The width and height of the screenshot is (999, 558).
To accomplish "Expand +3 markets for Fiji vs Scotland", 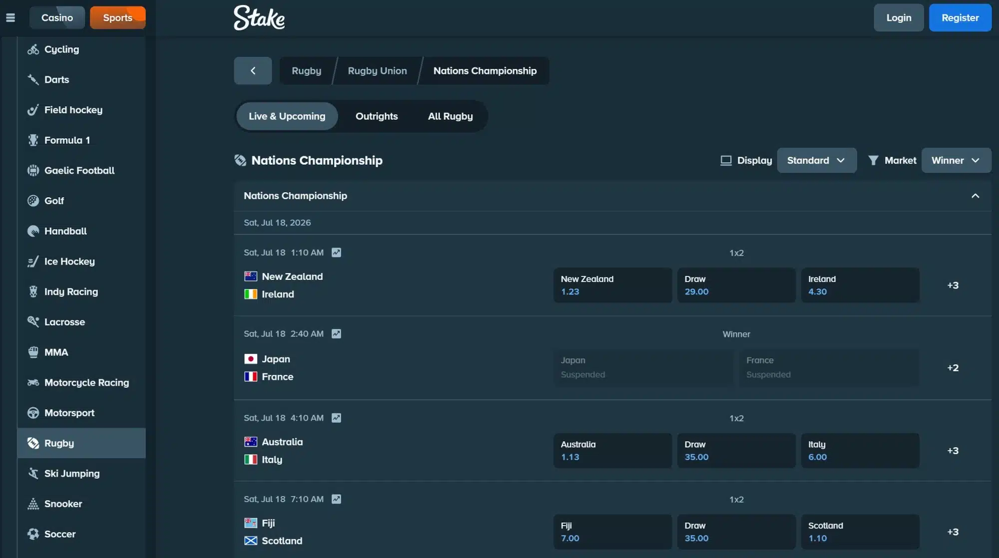I will coord(953,532).
